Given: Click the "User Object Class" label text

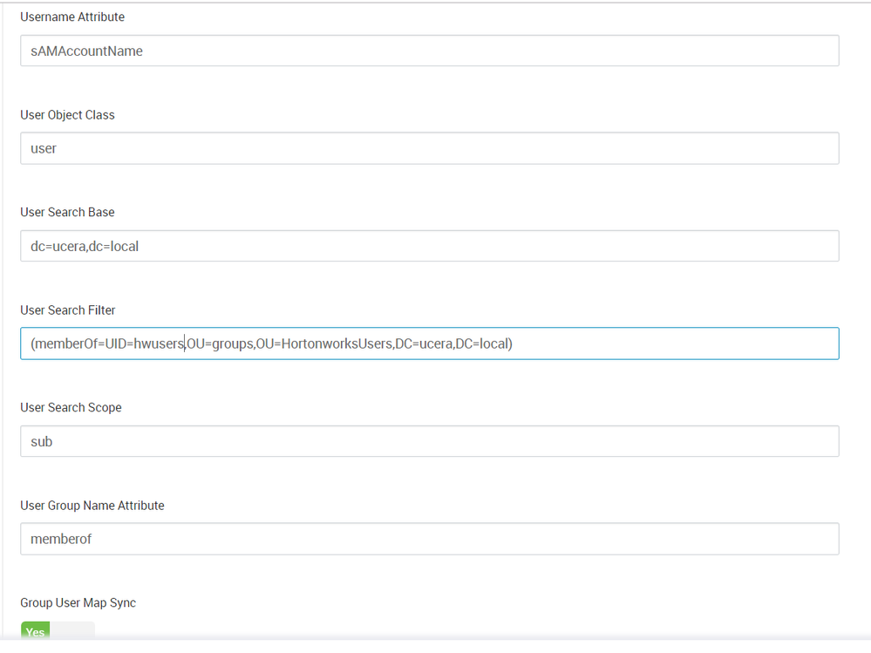Looking at the screenshot, I should point(67,114).
